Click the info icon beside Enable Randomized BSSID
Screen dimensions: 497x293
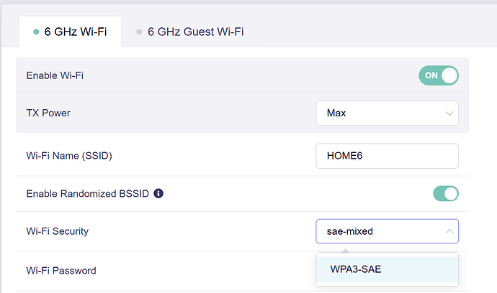tap(158, 193)
